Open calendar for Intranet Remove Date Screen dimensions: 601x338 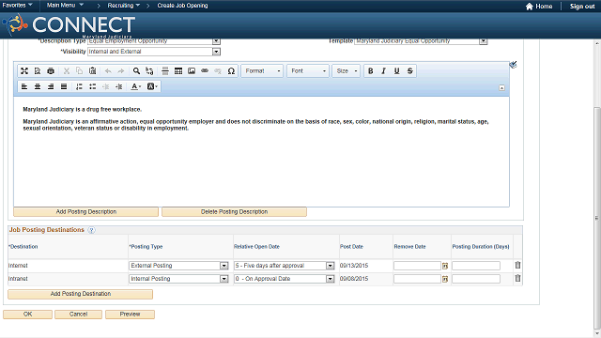pyautogui.click(x=445, y=280)
